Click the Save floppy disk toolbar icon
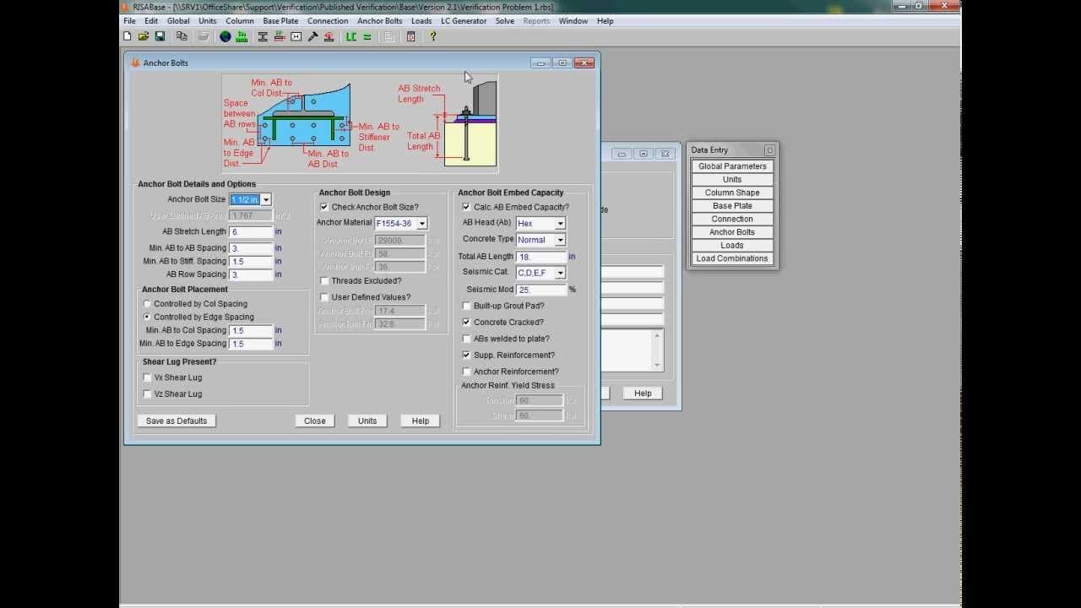The height and width of the screenshot is (608, 1081). (x=160, y=36)
